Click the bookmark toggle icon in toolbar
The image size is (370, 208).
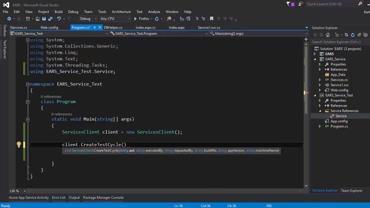pos(212,18)
